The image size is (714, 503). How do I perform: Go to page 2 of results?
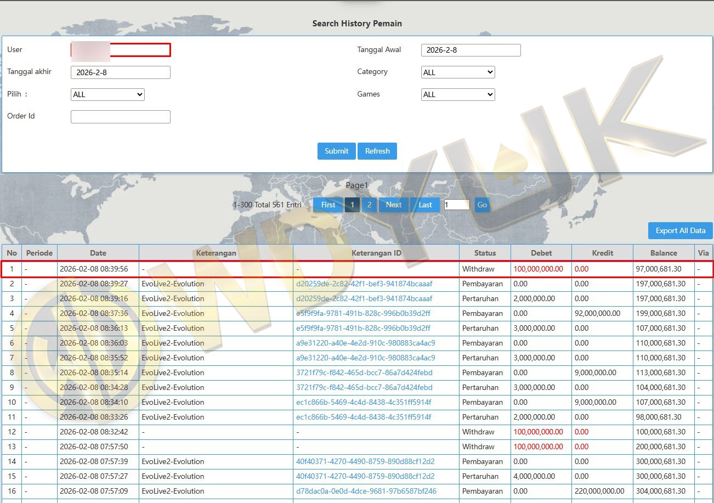369,205
